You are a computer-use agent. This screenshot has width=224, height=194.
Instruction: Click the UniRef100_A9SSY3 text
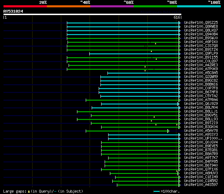pos(201,135)
